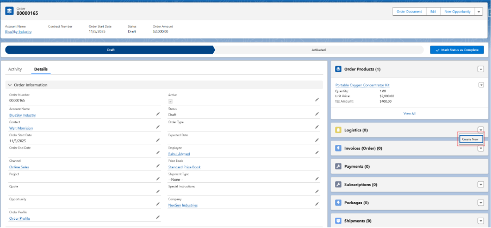Click the Shipments panel icon
The image size is (491, 228).
338,221
